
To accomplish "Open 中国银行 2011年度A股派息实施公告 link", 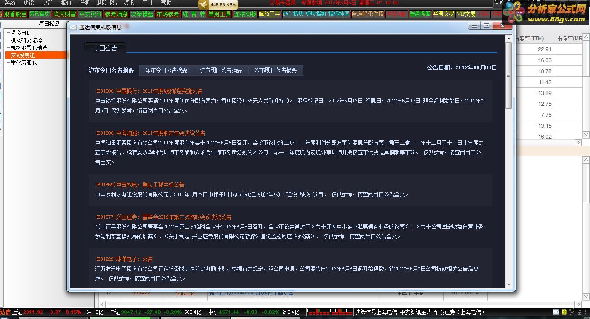I will (x=149, y=91).
